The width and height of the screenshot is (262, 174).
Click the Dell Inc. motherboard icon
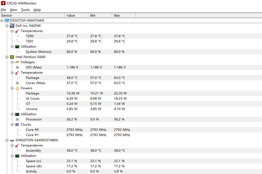[12, 25]
